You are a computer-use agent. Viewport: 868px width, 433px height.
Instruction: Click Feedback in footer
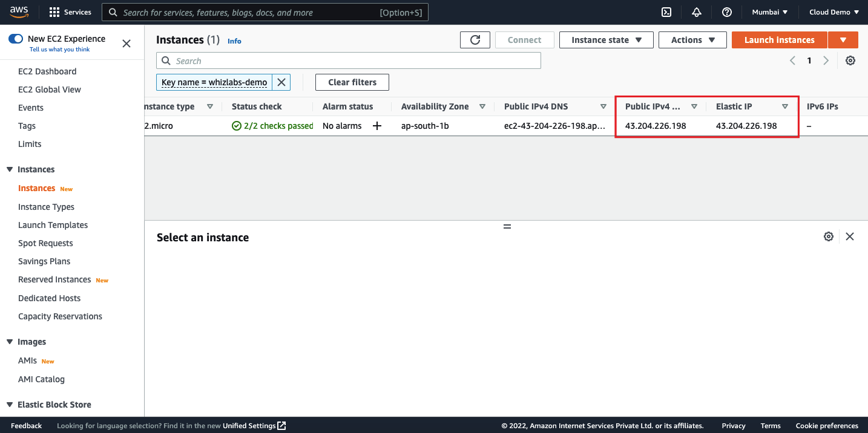click(26, 426)
